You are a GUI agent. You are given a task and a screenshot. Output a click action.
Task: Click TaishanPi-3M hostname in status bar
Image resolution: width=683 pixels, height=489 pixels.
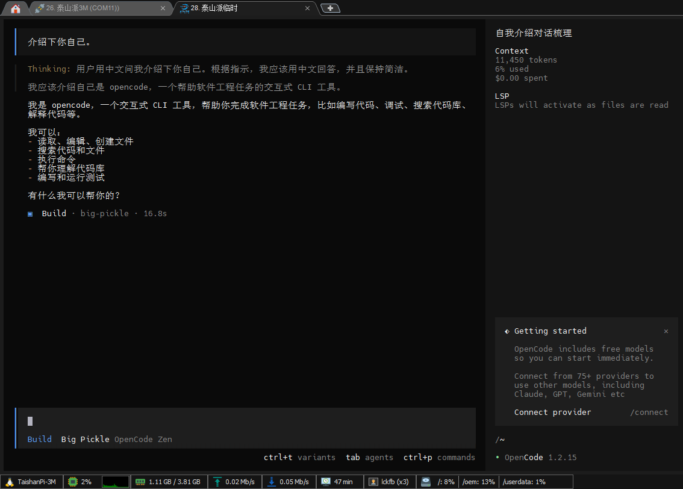pyautogui.click(x=37, y=482)
